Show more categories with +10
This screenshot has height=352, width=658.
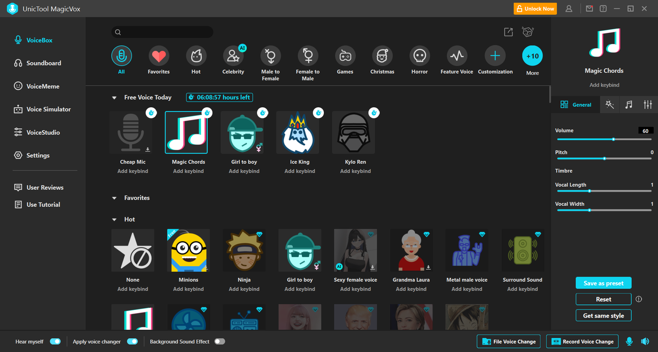(x=533, y=56)
